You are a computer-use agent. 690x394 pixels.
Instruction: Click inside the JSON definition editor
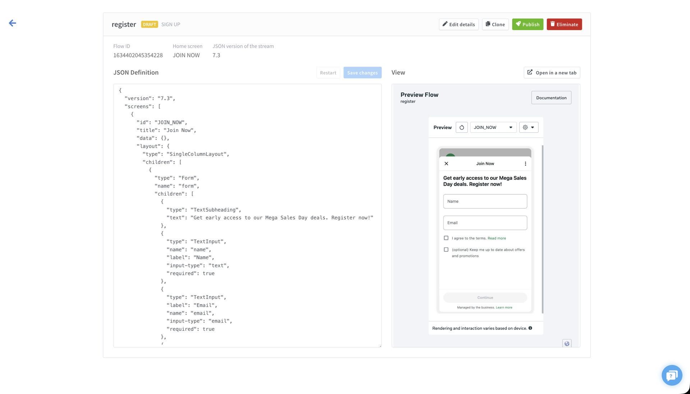tap(247, 215)
